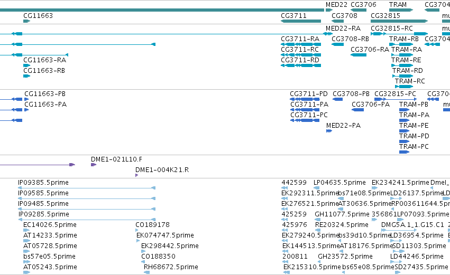Click EST GH11077.5prime
Image resolution: width=450 pixels, height=275 pixels.
342,214
